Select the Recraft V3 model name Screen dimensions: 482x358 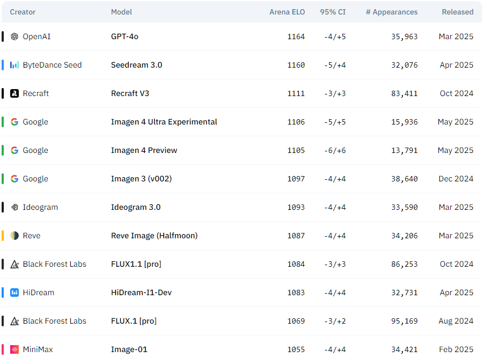130,93
